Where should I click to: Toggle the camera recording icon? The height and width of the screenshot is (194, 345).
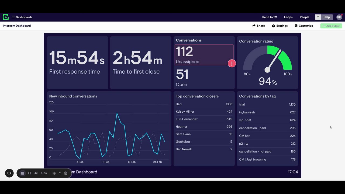click(9, 173)
